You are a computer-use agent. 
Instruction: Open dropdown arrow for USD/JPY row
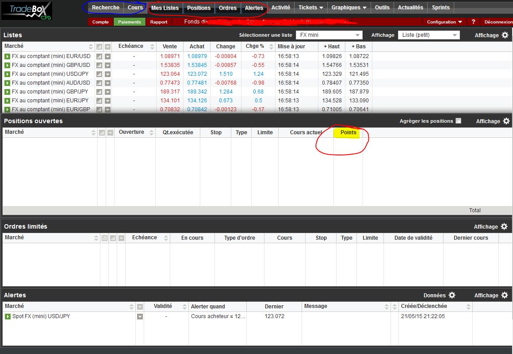[x=107, y=74]
